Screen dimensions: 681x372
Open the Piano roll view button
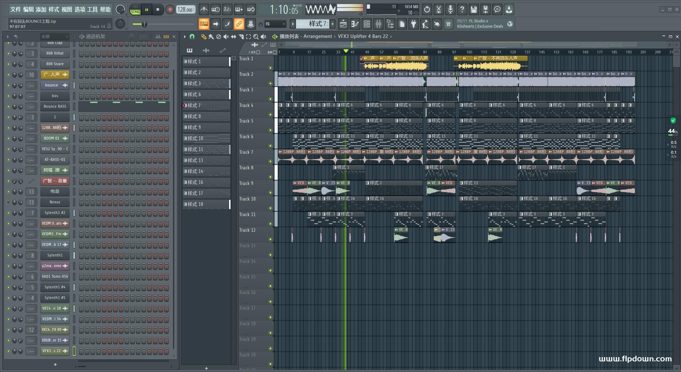coord(355,24)
